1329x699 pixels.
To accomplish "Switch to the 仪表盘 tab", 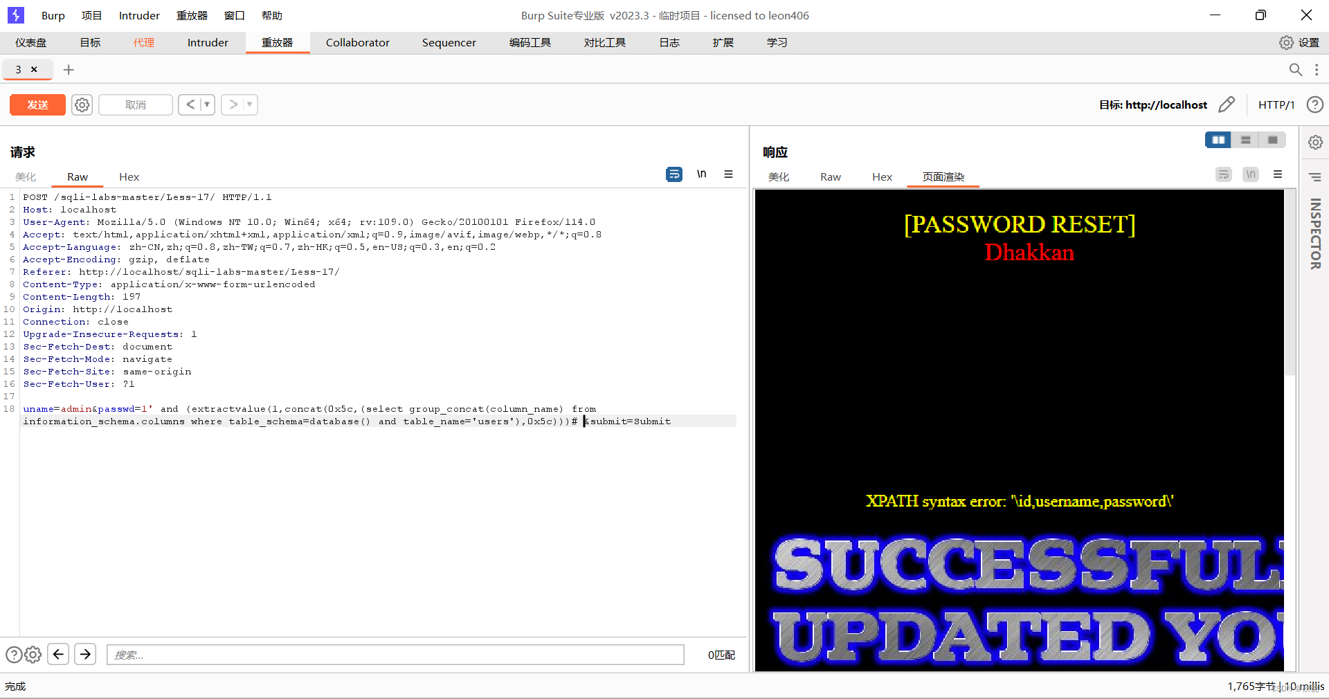I will [x=31, y=43].
